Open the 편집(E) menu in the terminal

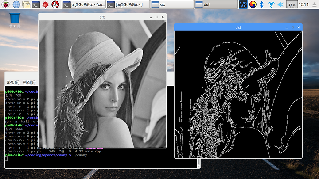point(29,82)
